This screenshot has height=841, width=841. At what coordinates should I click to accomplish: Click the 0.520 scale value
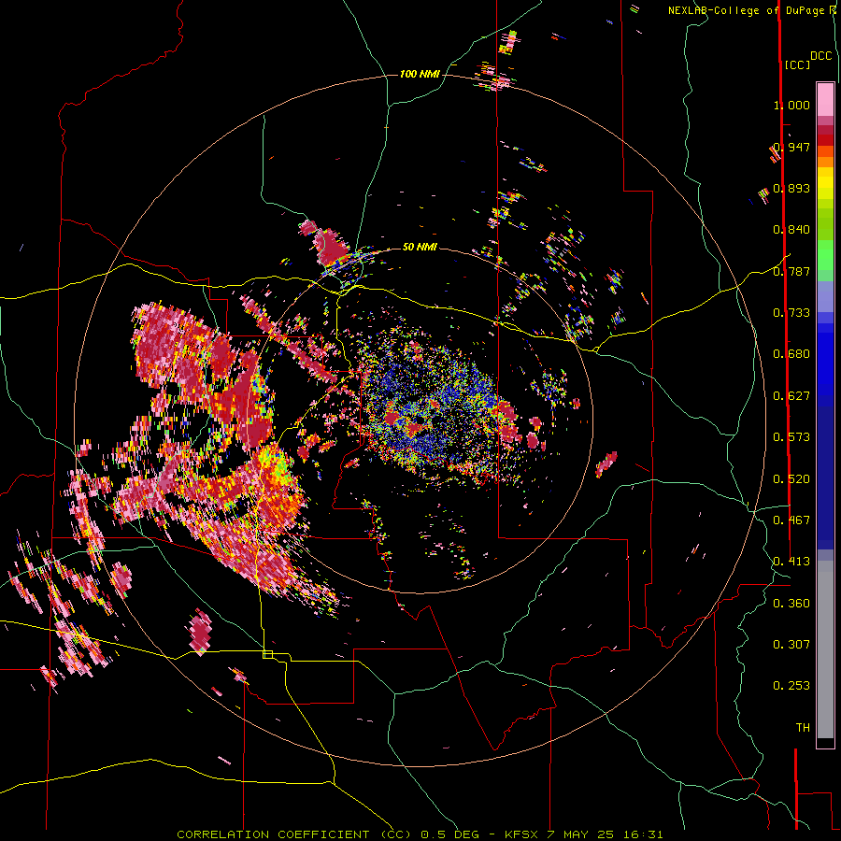(x=791, y=479)
